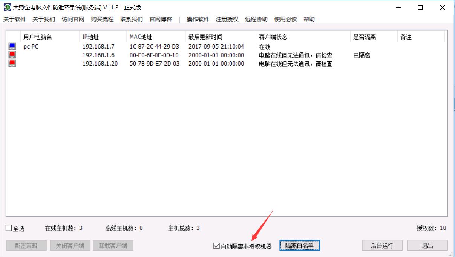The image size is (455, 257).
Task: Select the pc-PC computer name
Action: [x=31, y=47]
